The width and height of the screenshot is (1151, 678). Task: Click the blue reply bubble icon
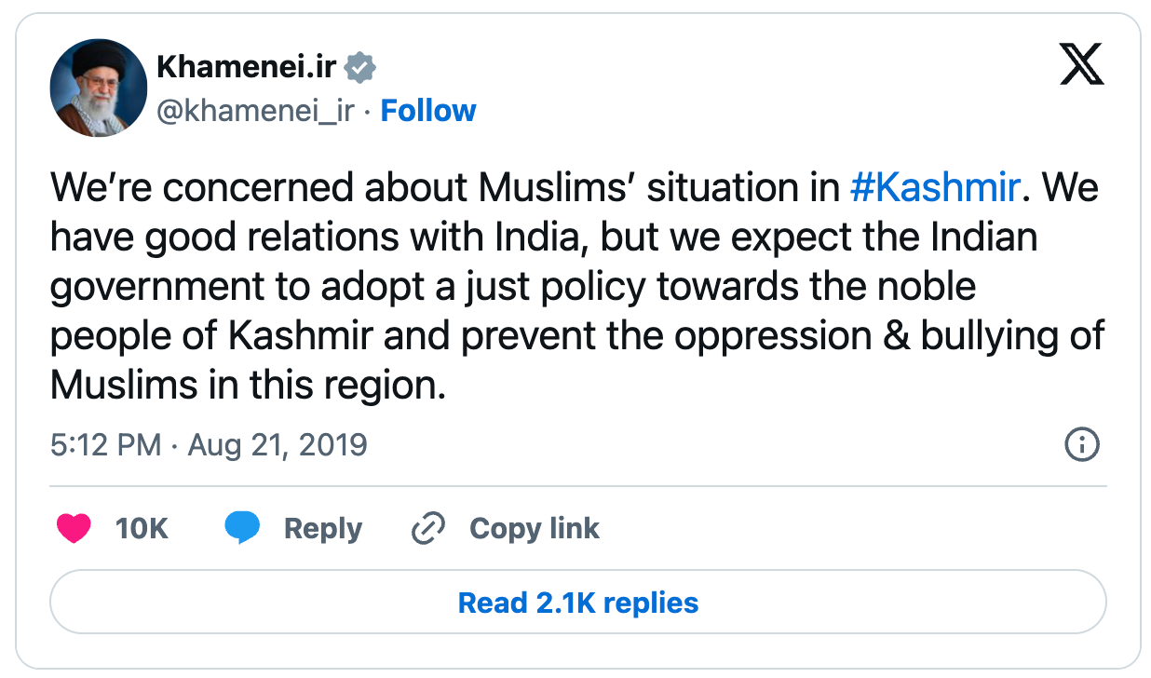coord(242,529)
